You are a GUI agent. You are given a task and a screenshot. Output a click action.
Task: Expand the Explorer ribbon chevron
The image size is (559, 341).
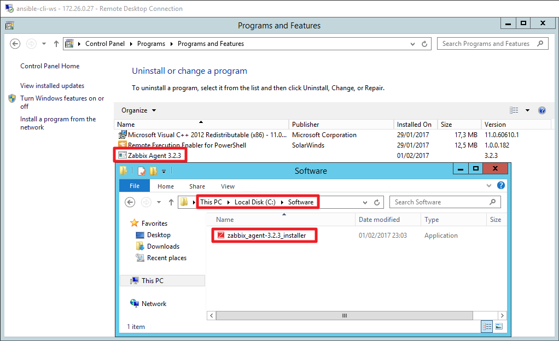489,185
